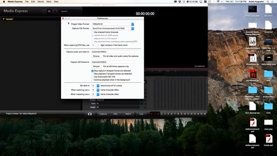Click the Wi-Fi status icon
277x156 pixels.
click(218, 2)
